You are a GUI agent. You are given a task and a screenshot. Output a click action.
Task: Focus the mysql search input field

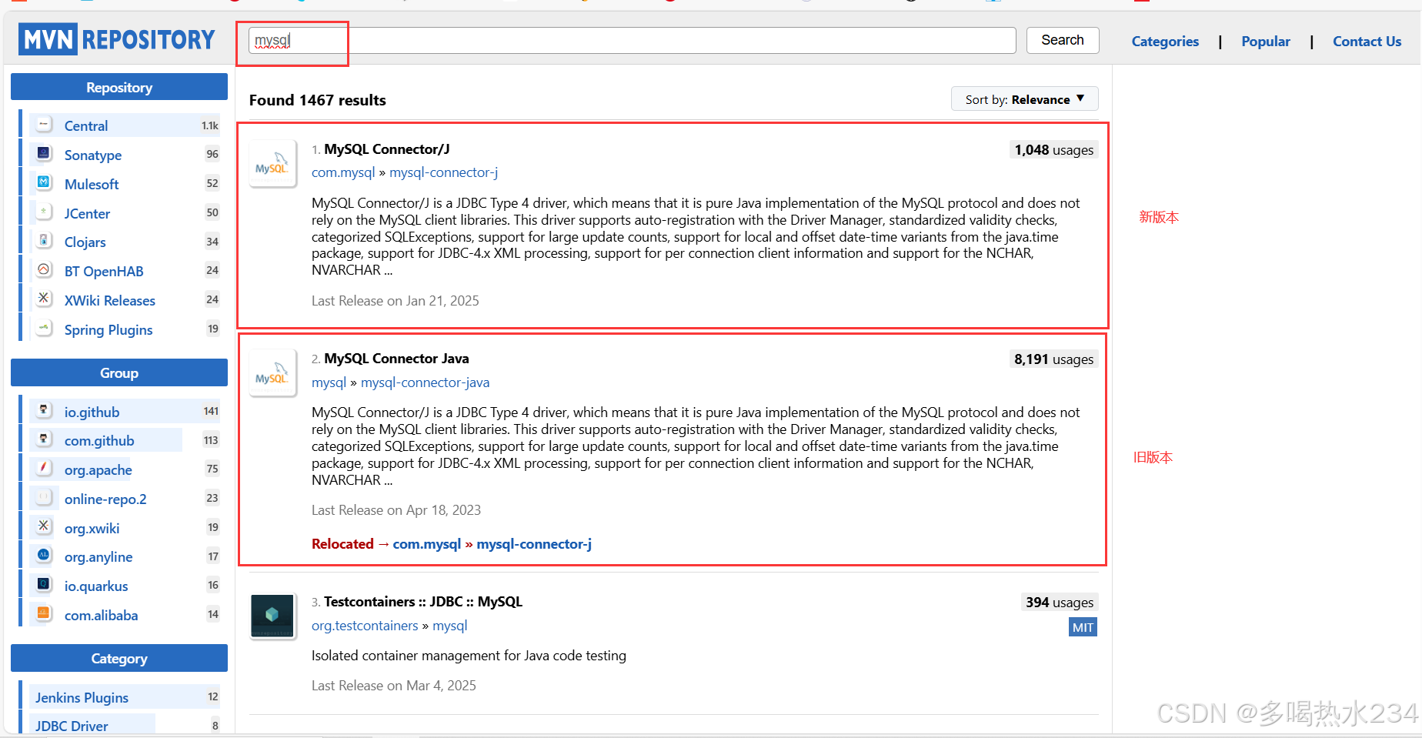click(632, 40)
